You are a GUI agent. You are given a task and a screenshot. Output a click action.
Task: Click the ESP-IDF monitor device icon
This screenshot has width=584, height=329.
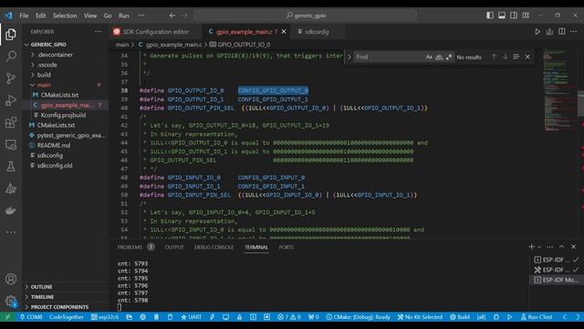click(225, 317)
